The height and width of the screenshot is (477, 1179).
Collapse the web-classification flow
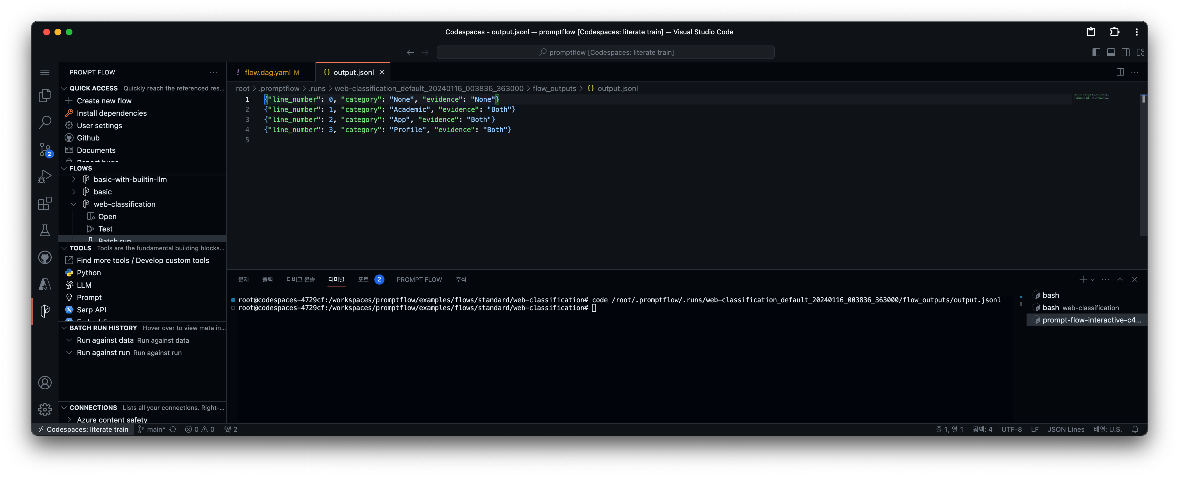[x=74, y=204]
